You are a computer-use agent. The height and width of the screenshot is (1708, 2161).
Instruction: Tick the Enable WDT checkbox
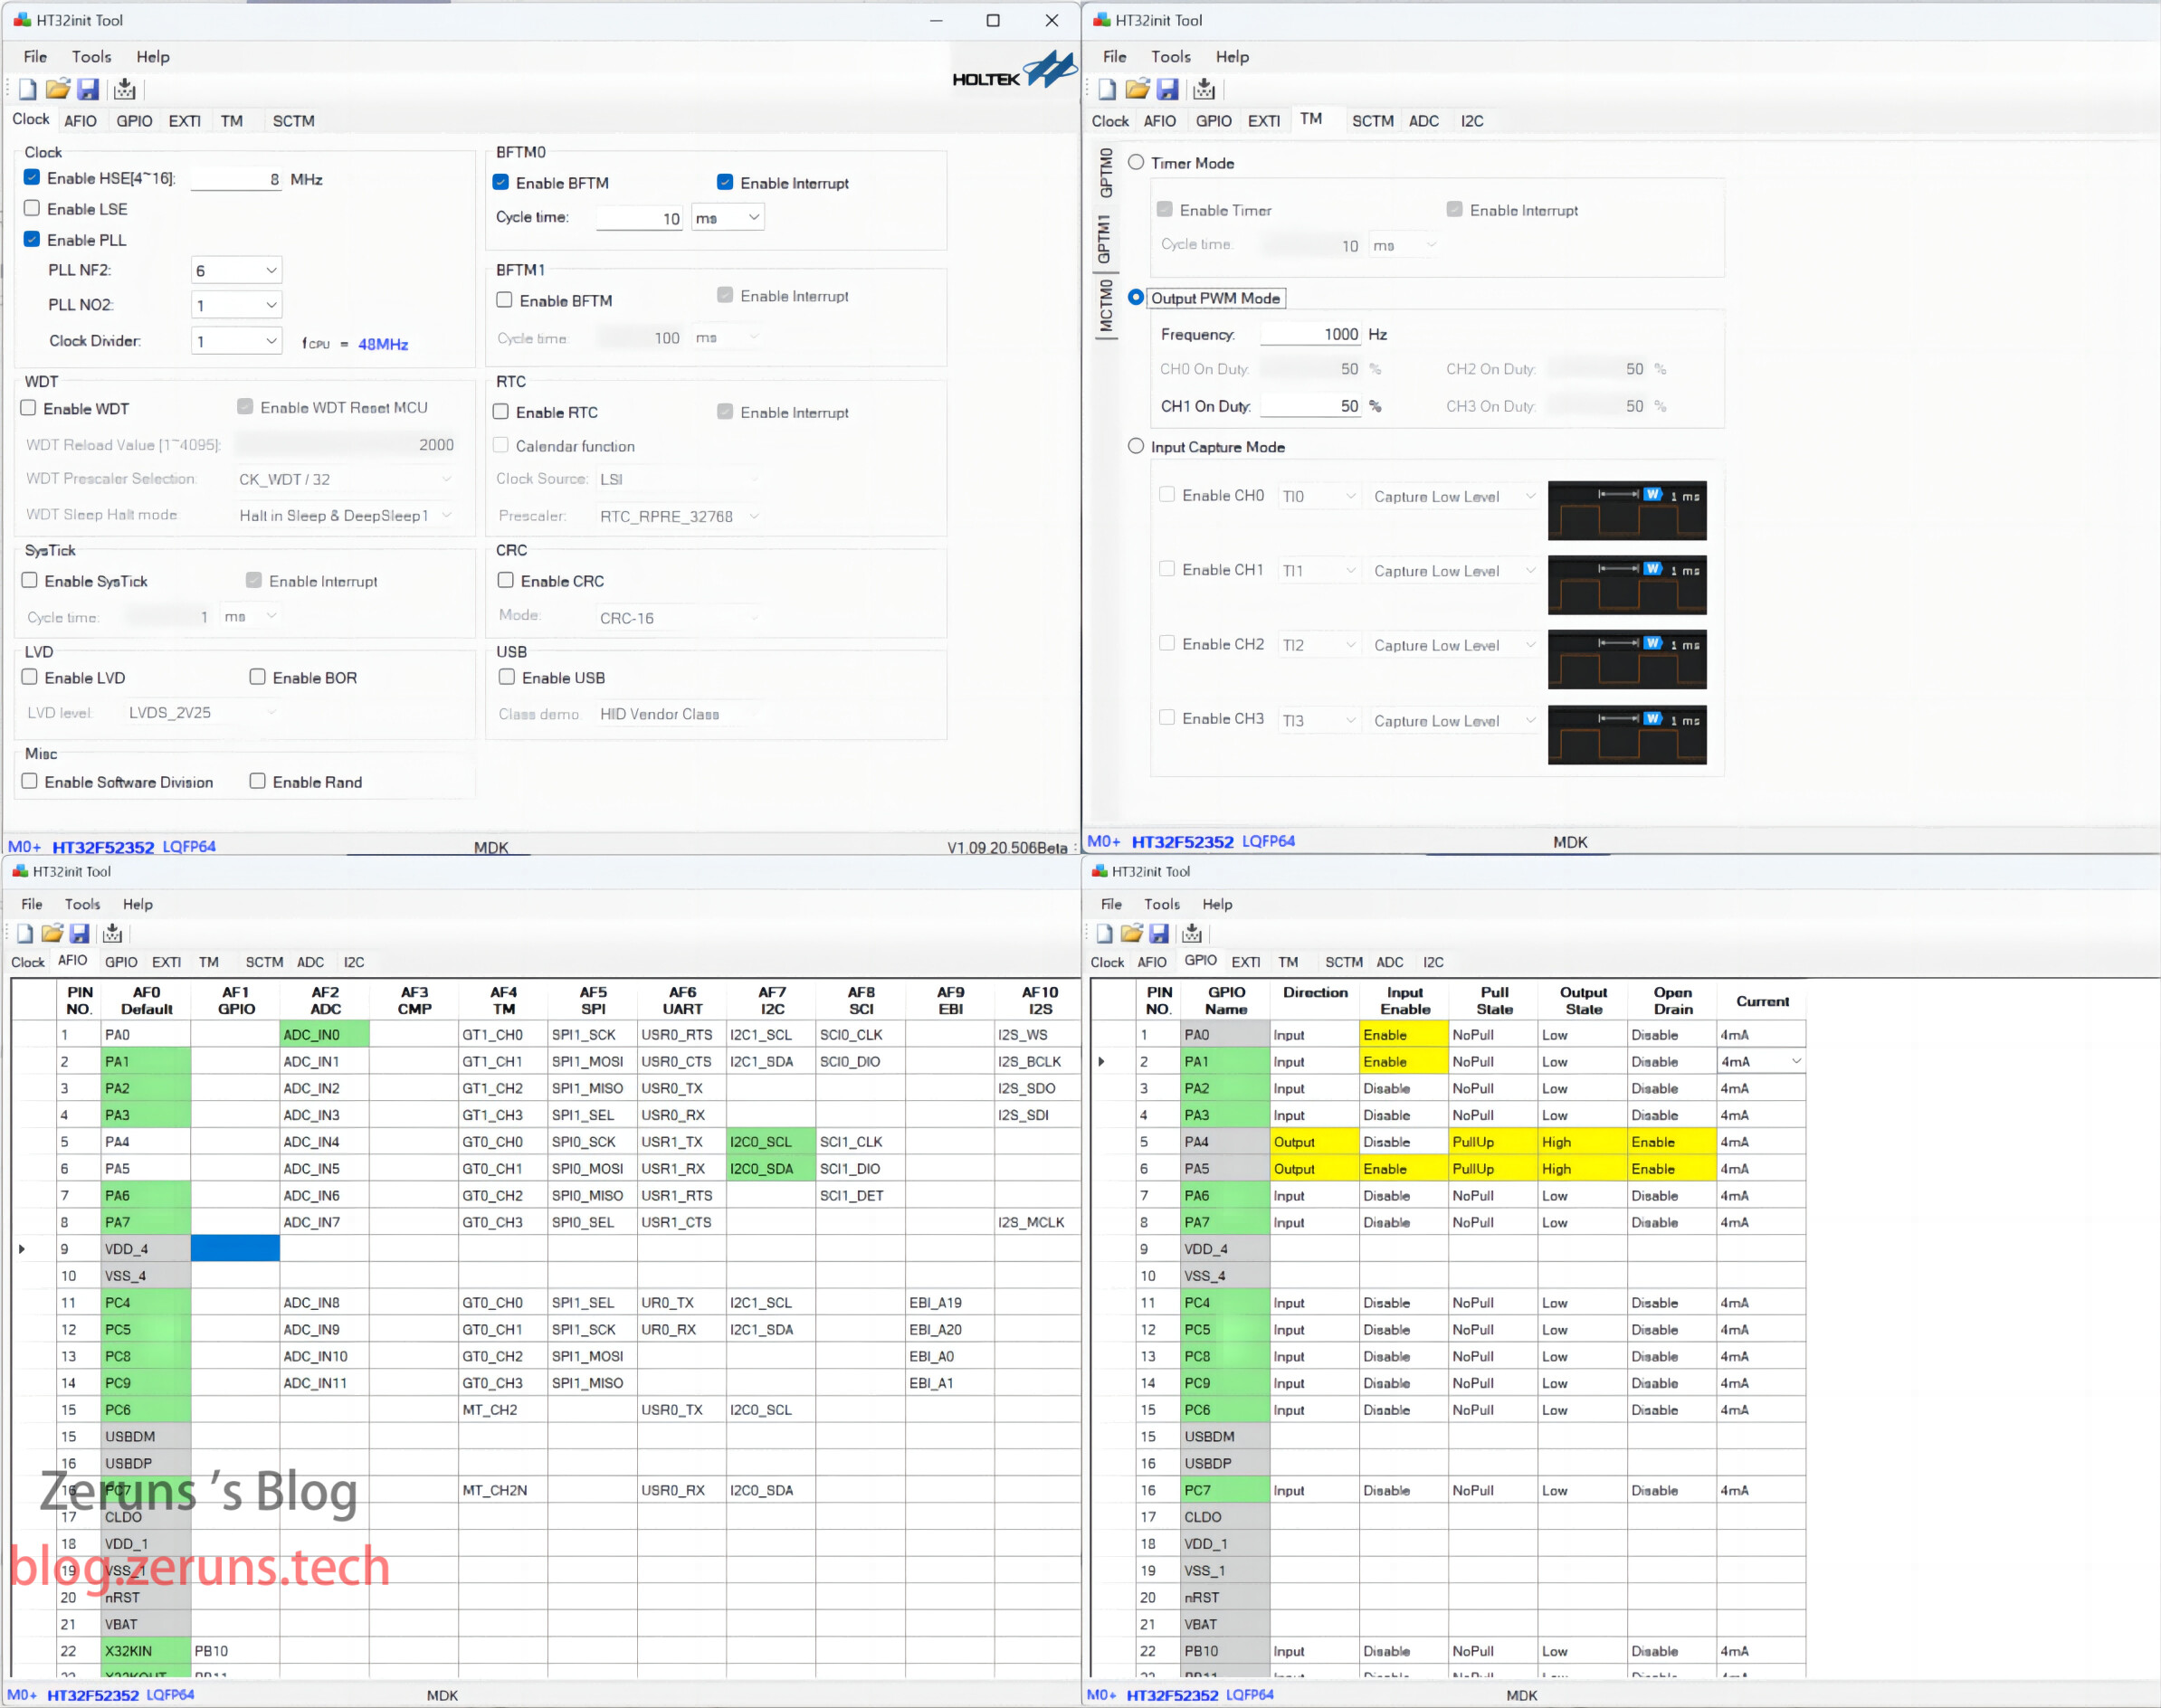[29, 408]
